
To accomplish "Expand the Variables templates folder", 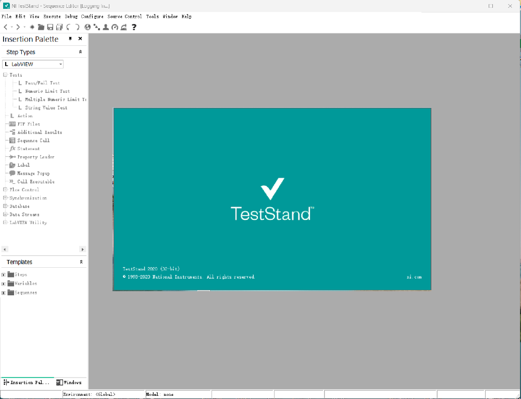I will click(x=3, y=284).
